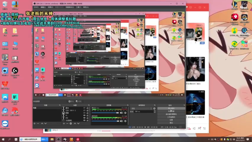Toggle lock on 文本 (GDI+) 2 source
The height and width of the screenshot is (142, 252).
pos(87,110)
